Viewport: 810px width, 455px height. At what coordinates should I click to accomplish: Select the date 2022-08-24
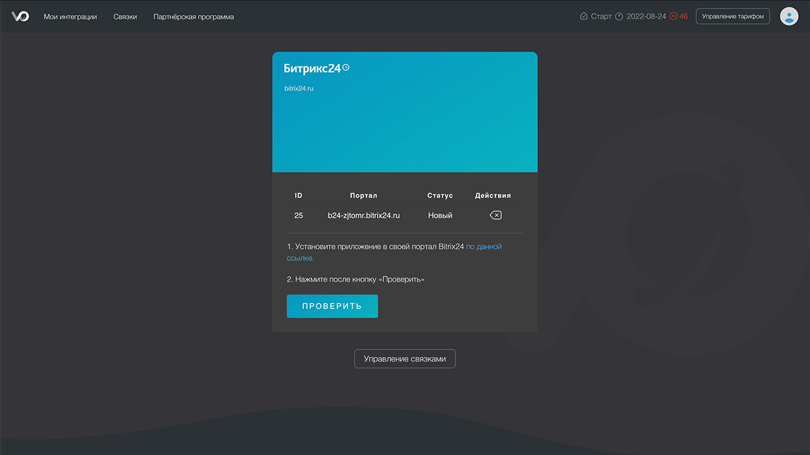click(x=646, y=16)
